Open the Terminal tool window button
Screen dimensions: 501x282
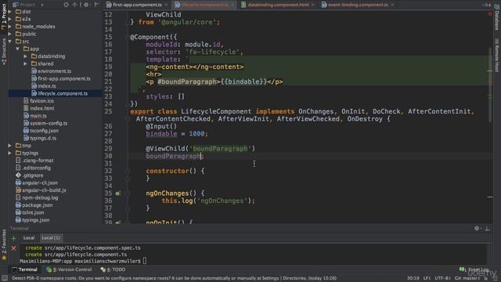24,269
